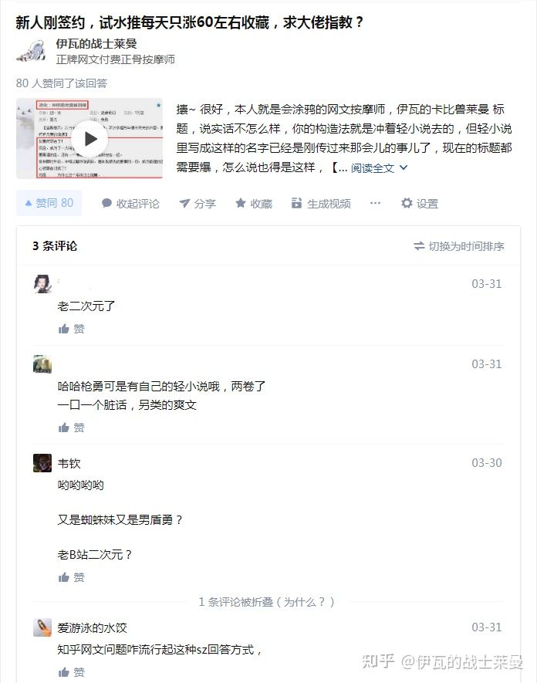537x683 pixels.
Task: Click the 生成视频 icon
Action: pos(296,203)
